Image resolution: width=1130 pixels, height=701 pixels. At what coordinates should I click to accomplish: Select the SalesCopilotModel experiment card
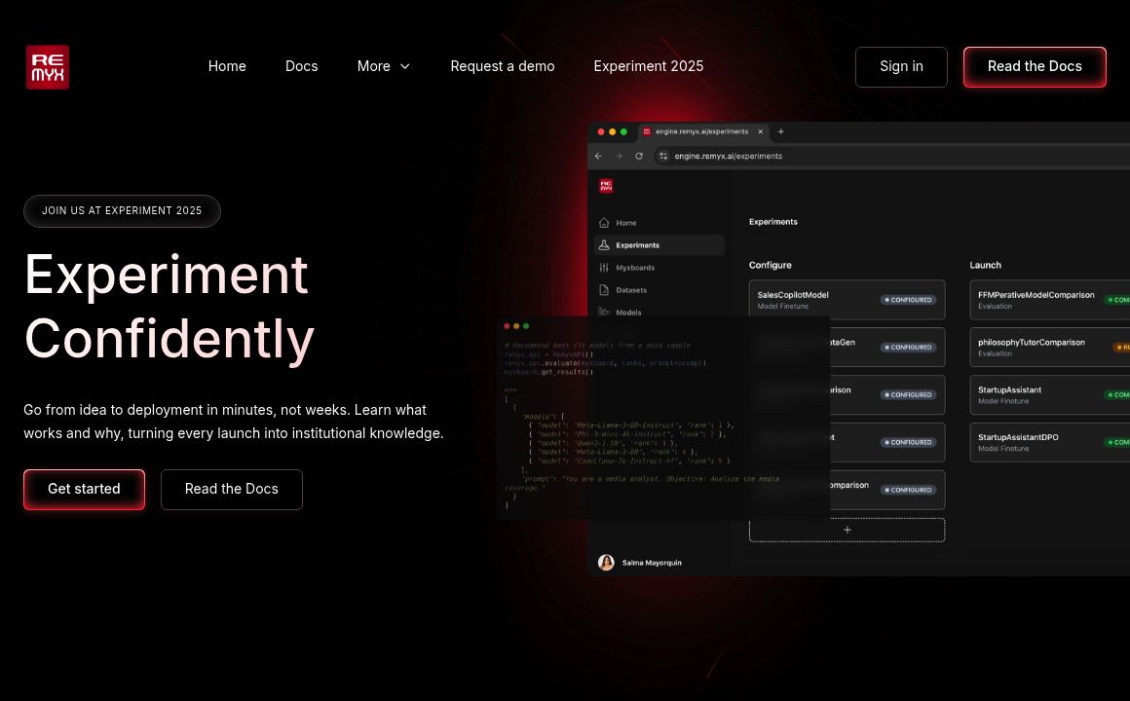pyautogui.click(x=846, y=300)
